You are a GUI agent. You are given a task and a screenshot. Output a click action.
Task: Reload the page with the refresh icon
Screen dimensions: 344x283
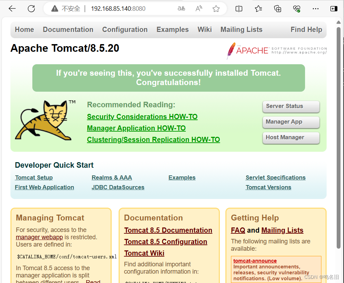click(31, 9)
